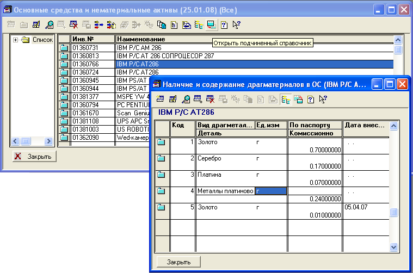Click the date 05.04.07 cell
Viewport: 413px width, 273px height.
tap(356, 207)
